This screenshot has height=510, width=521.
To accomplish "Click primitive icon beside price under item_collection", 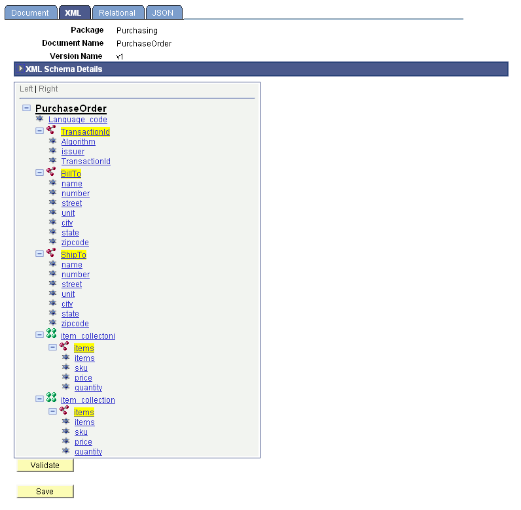I will [x=66, y=441].
